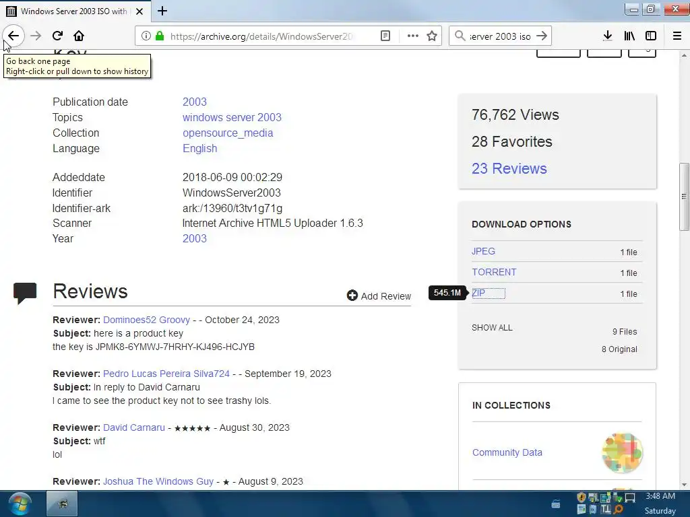The height and width of the screenshot is (517, 690).
Task: Download the ZIP file option
Action: [x=478, y=294]
